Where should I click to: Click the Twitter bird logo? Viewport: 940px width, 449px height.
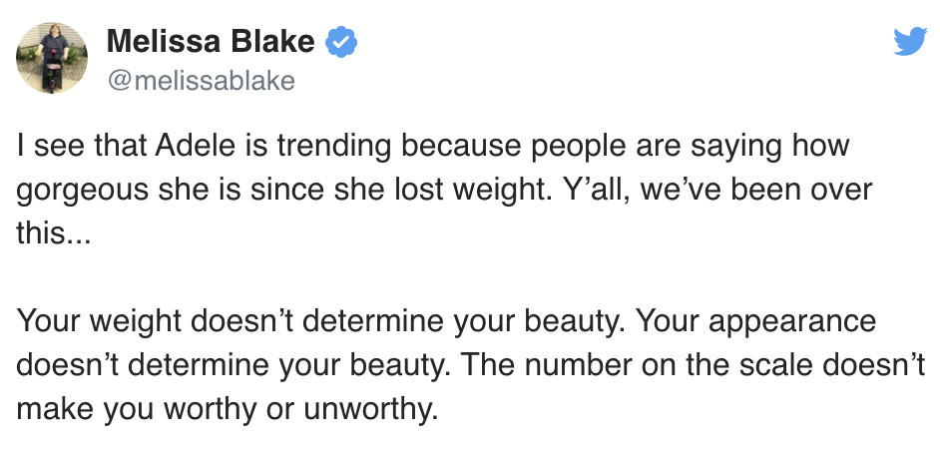coord(909,42)
